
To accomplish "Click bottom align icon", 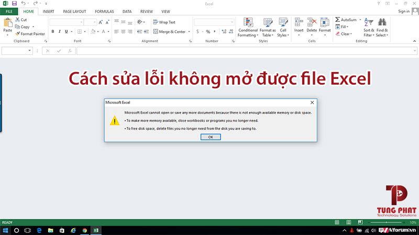I will click(130, 22).
